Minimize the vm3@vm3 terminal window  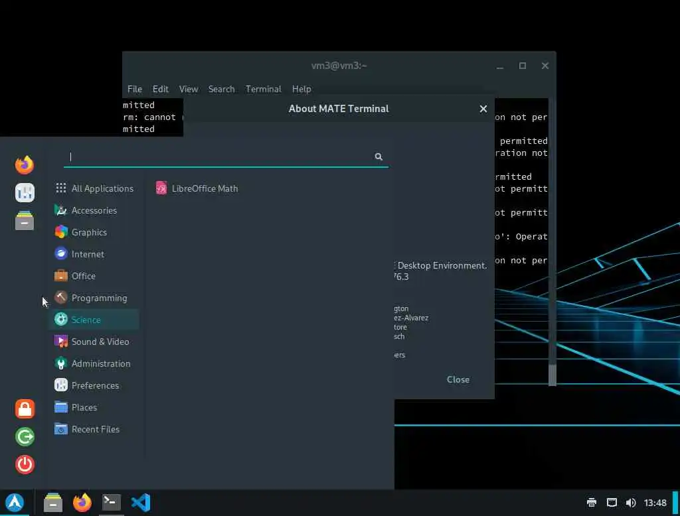[x=500, y=66]
